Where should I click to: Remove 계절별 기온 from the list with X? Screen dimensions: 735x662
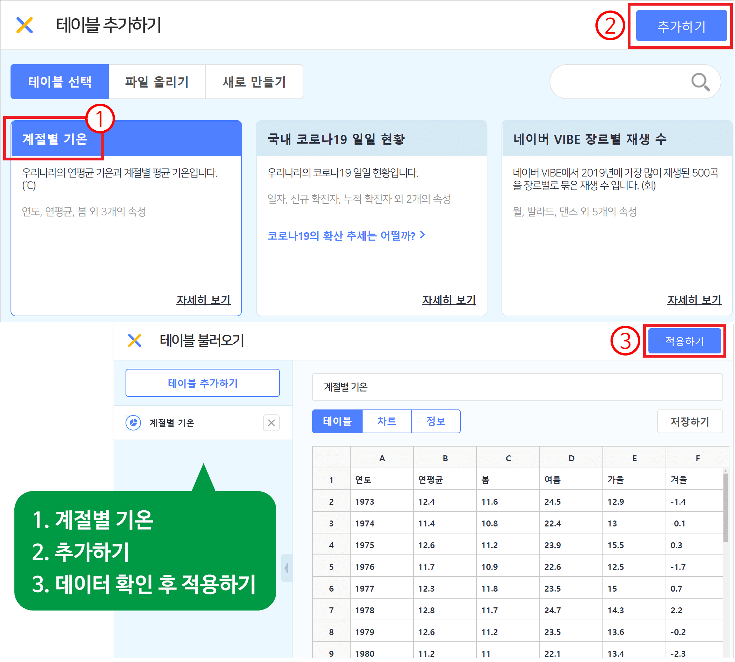coord(271,423)
